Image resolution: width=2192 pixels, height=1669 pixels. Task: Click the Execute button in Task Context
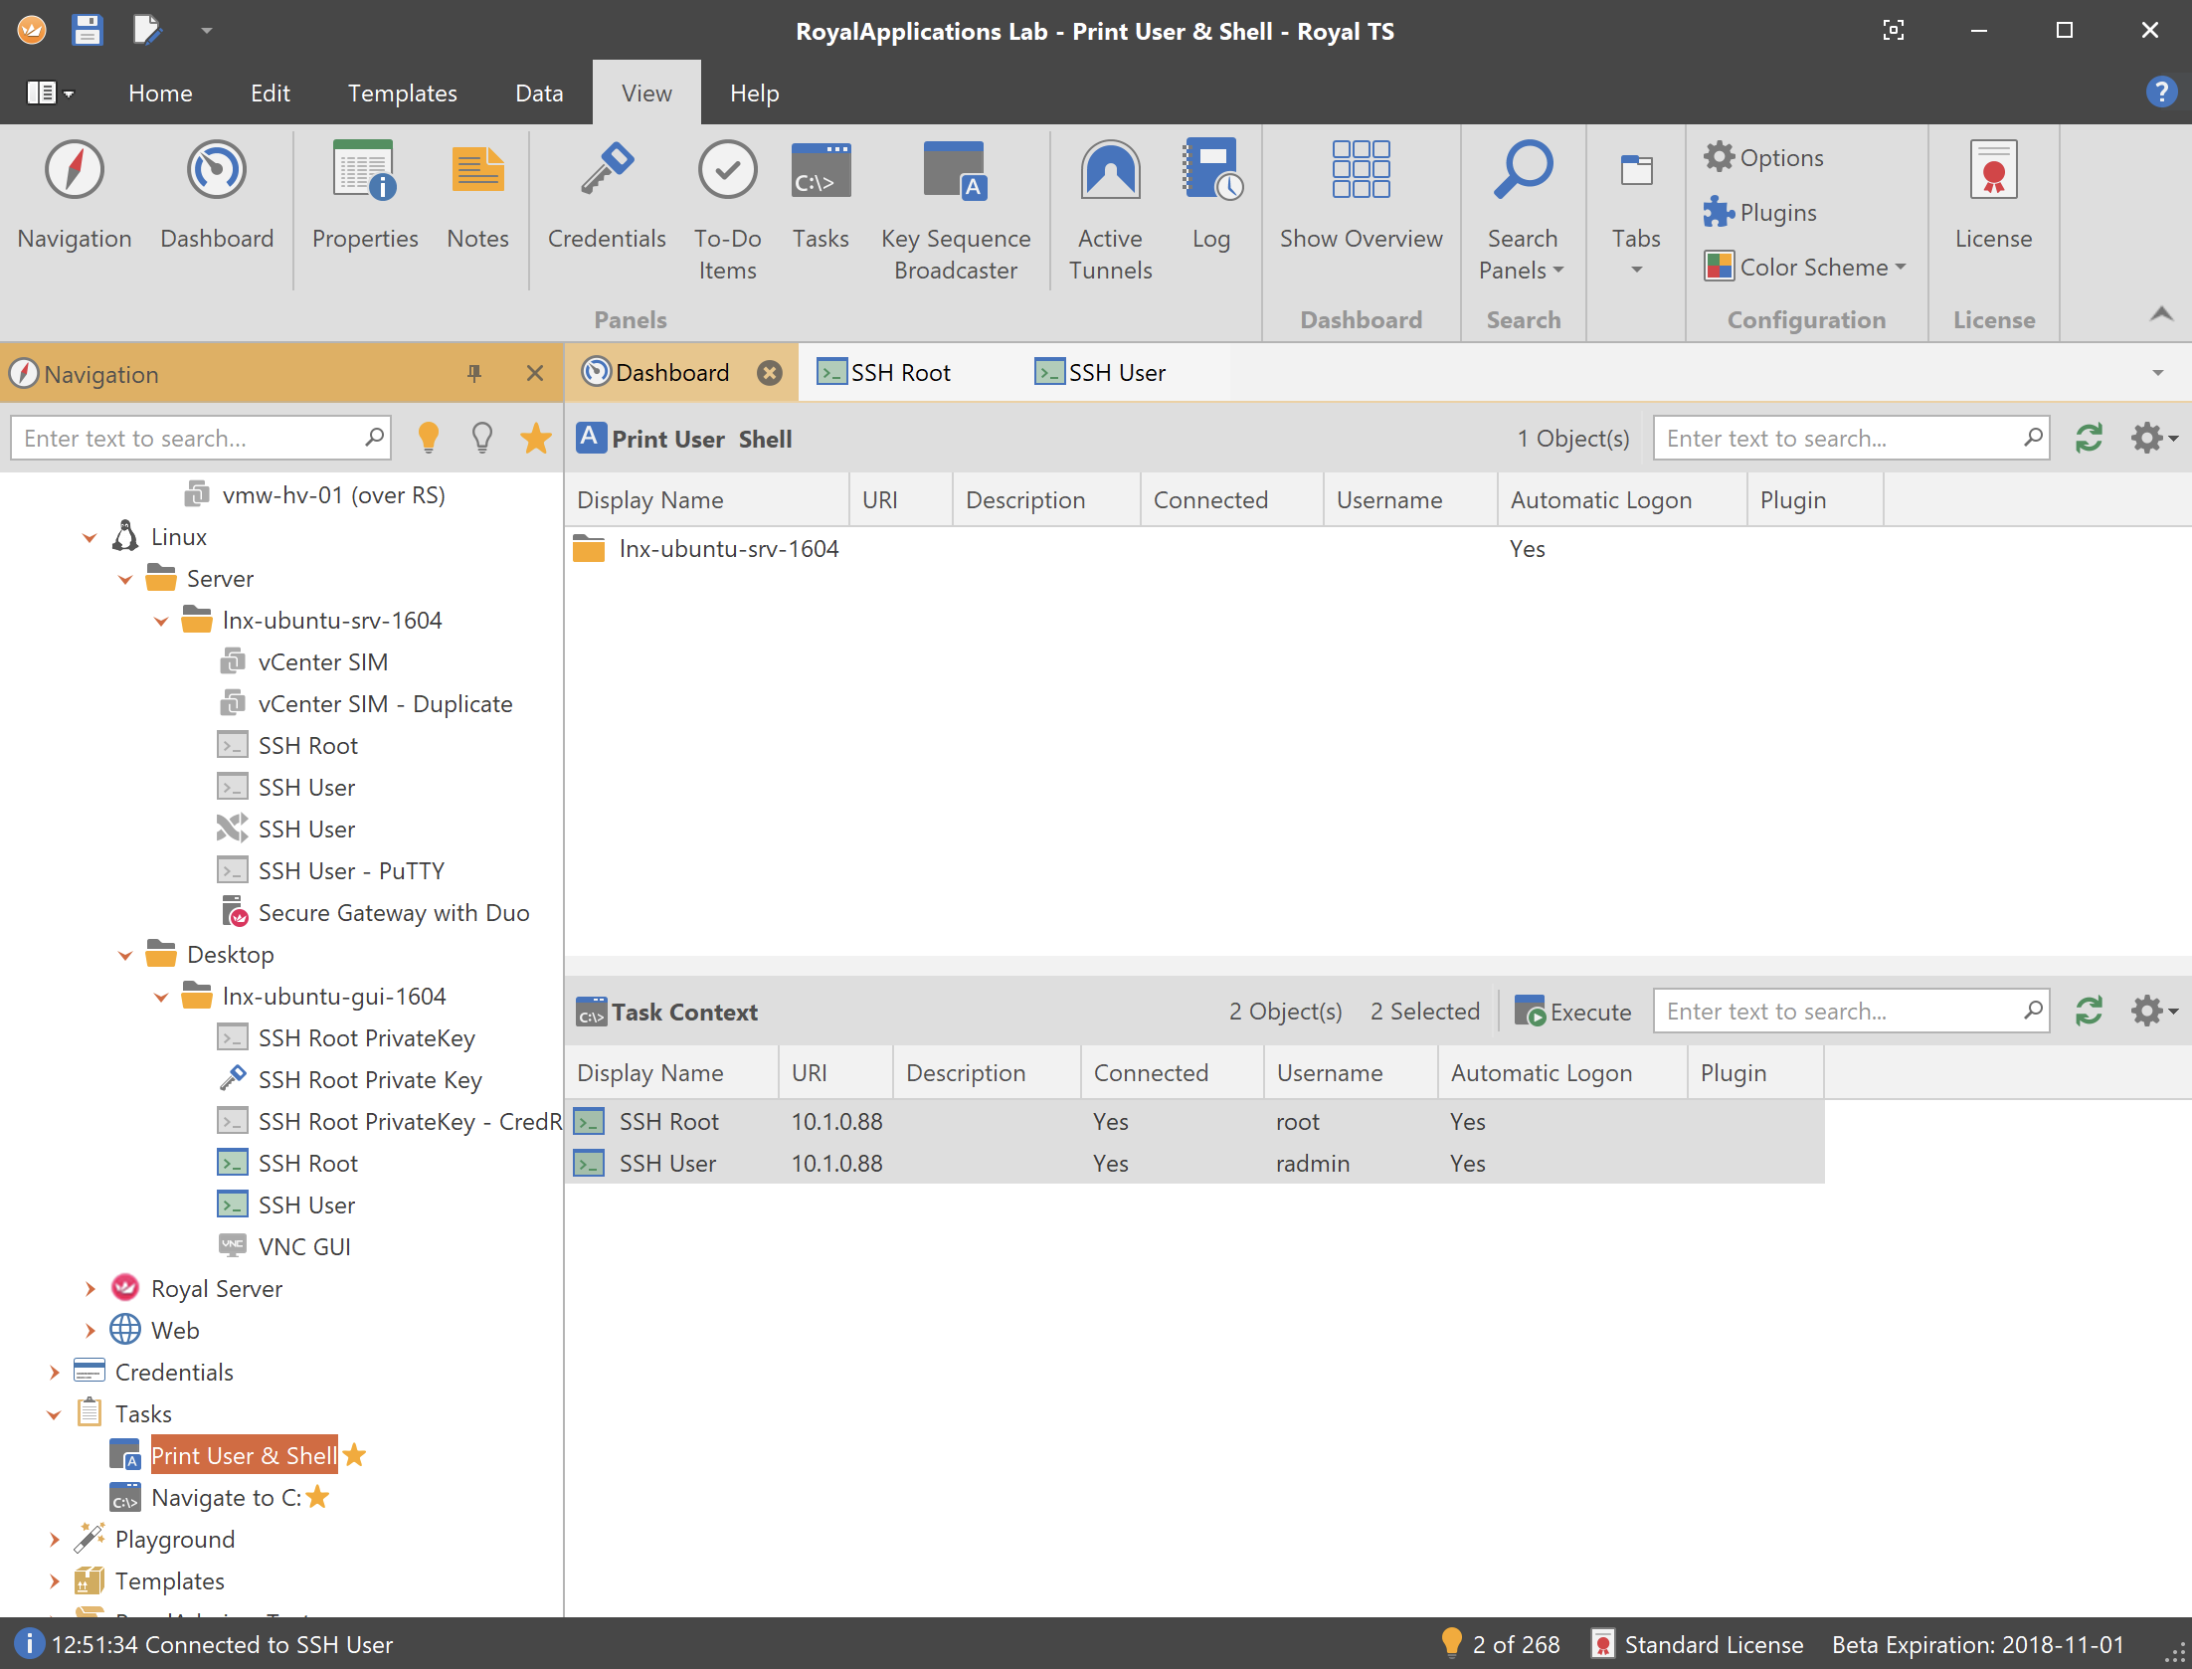click(x=1573, y=1012)
